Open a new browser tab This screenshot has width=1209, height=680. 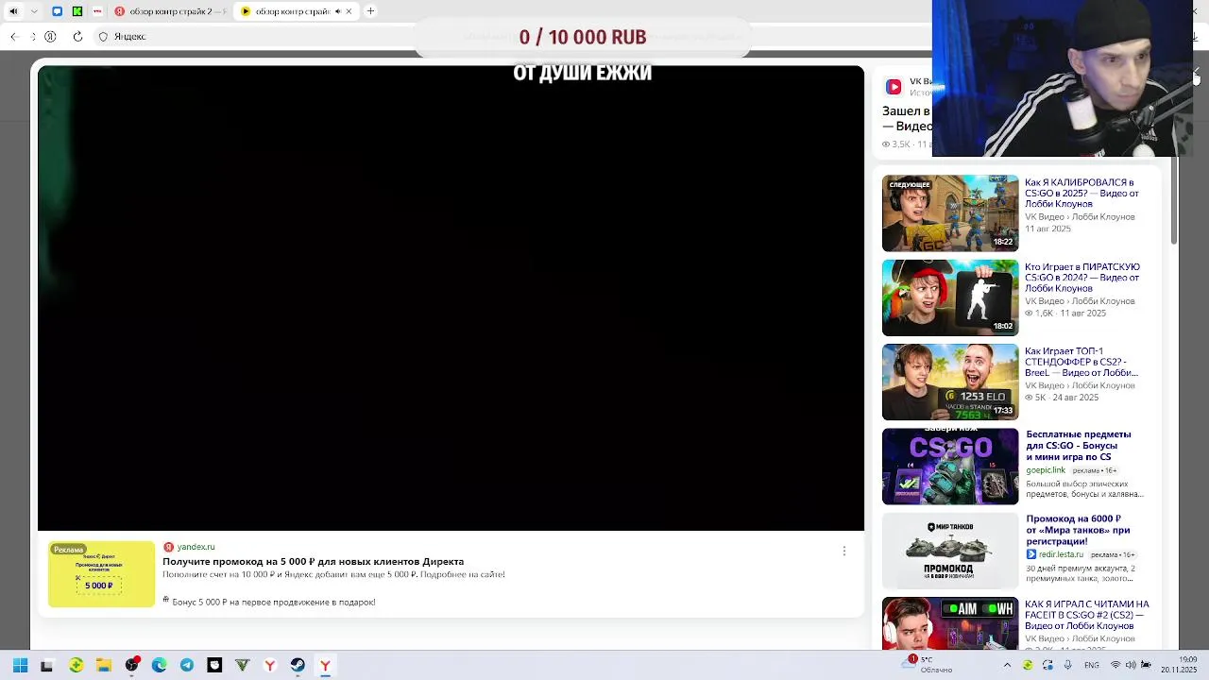(370, 11)
